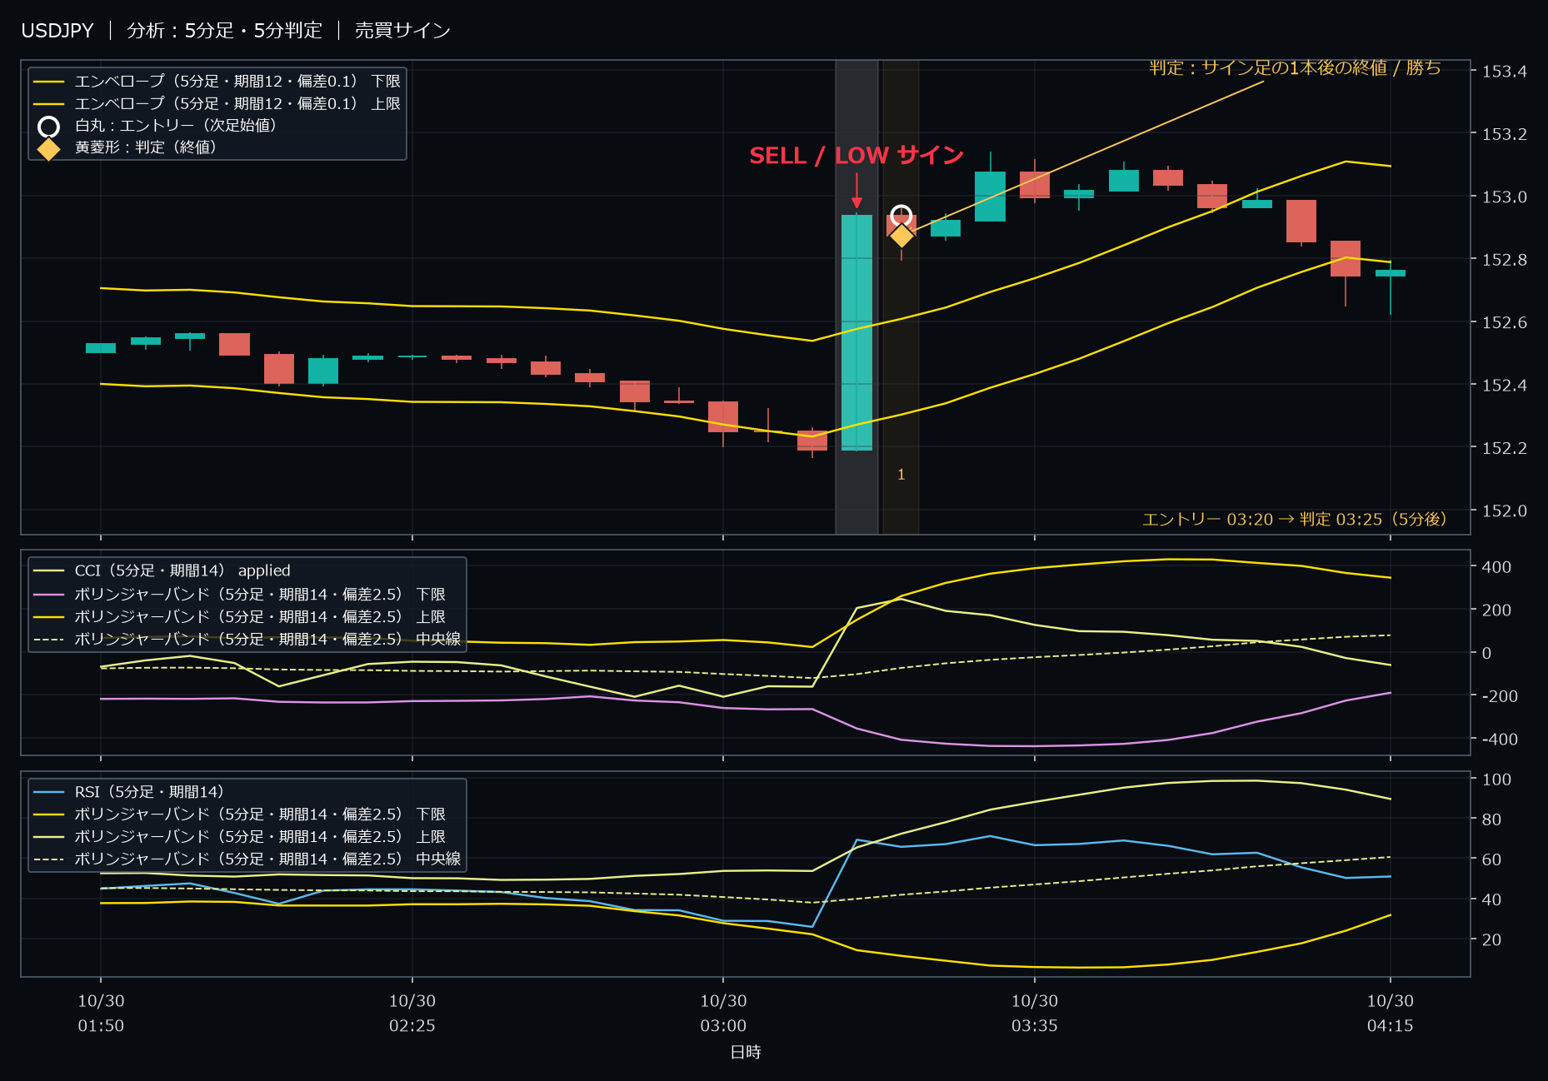
Task: Click the yellow diamond judgment marker on chart
Action: click(x=901, y=236)
